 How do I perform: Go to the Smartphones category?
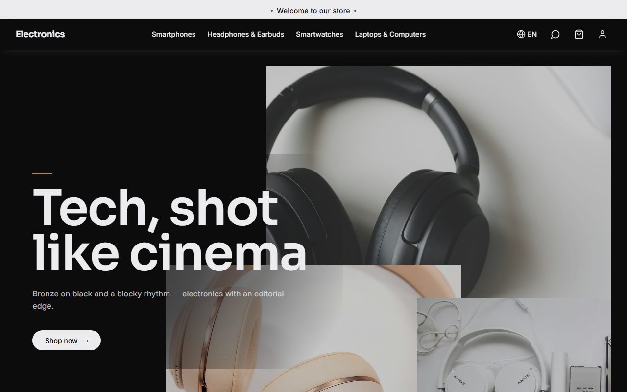click(x=173, y=34)
